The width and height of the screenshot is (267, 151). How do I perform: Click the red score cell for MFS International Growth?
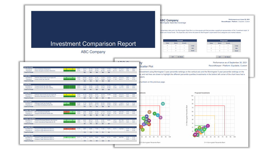(x=66, y=112)
